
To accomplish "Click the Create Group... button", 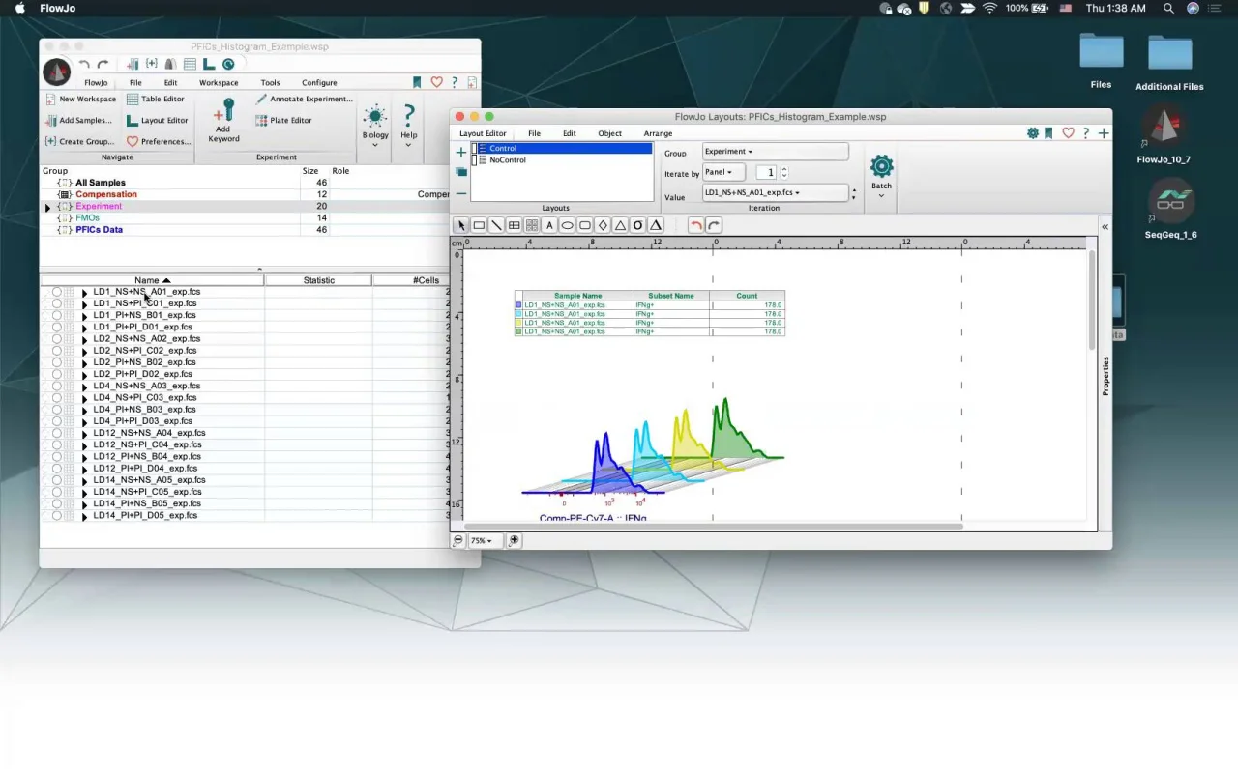I will 79,141.
